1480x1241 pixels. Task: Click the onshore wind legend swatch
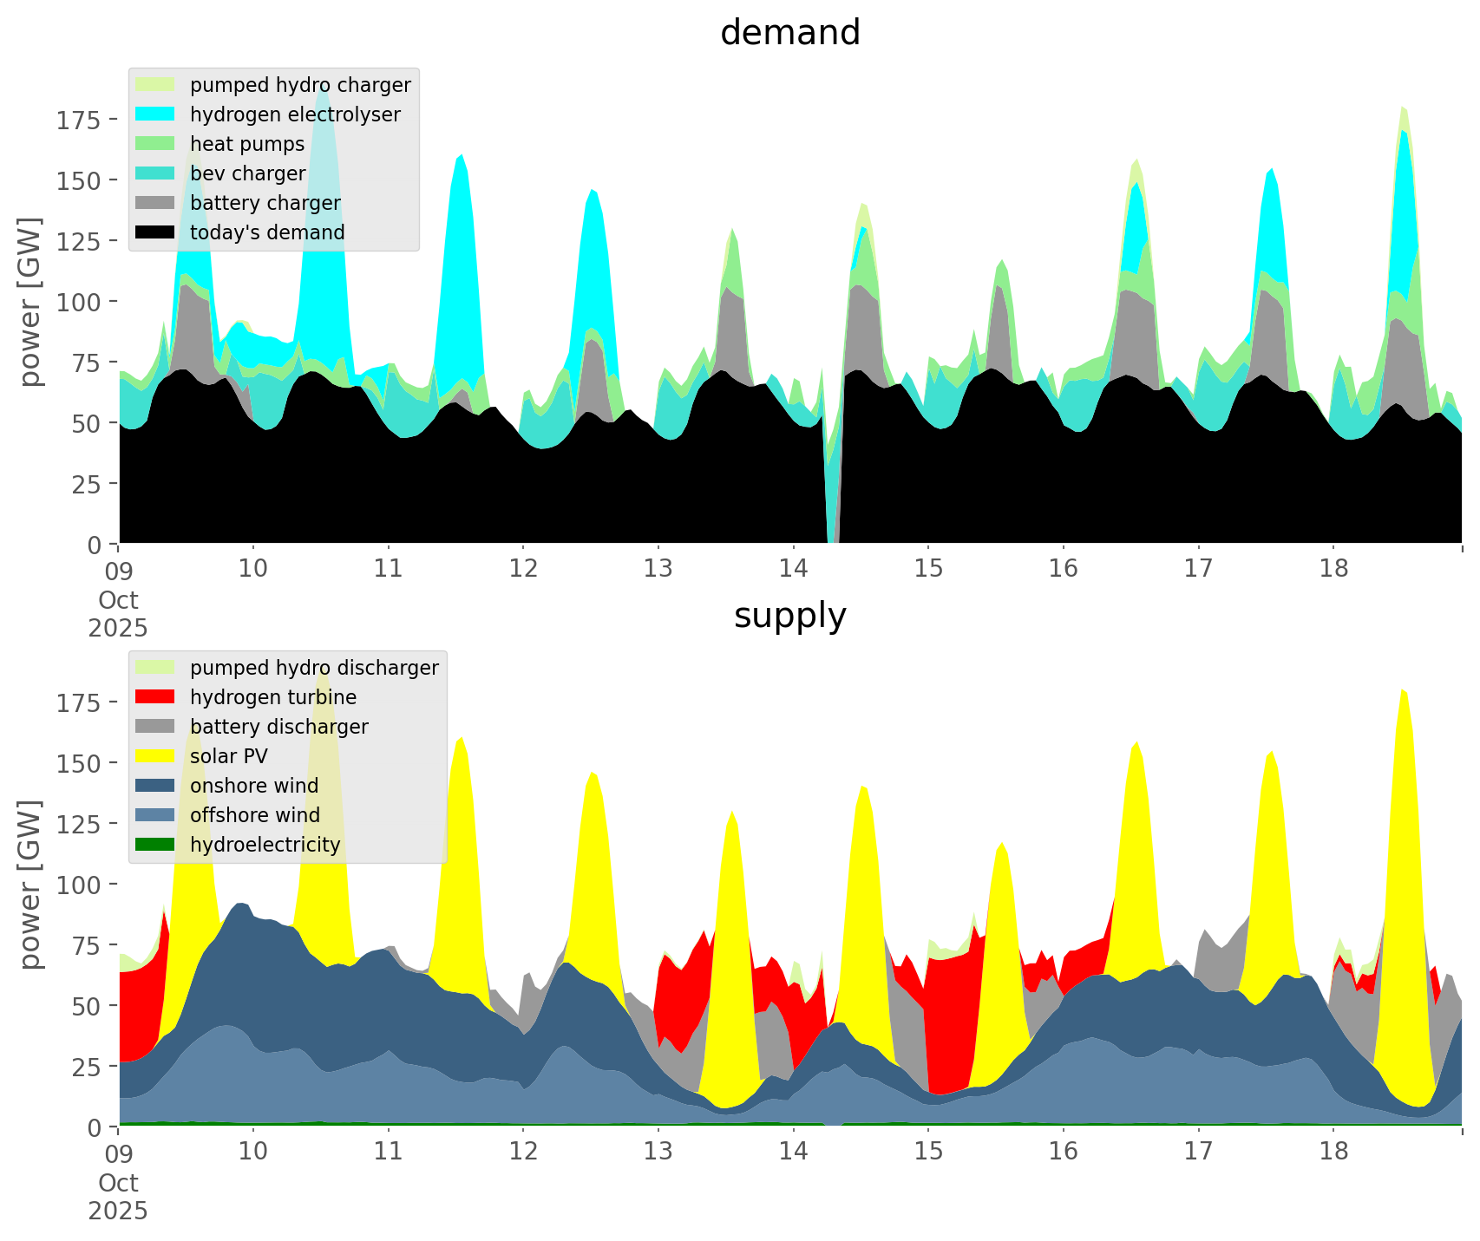156,786
